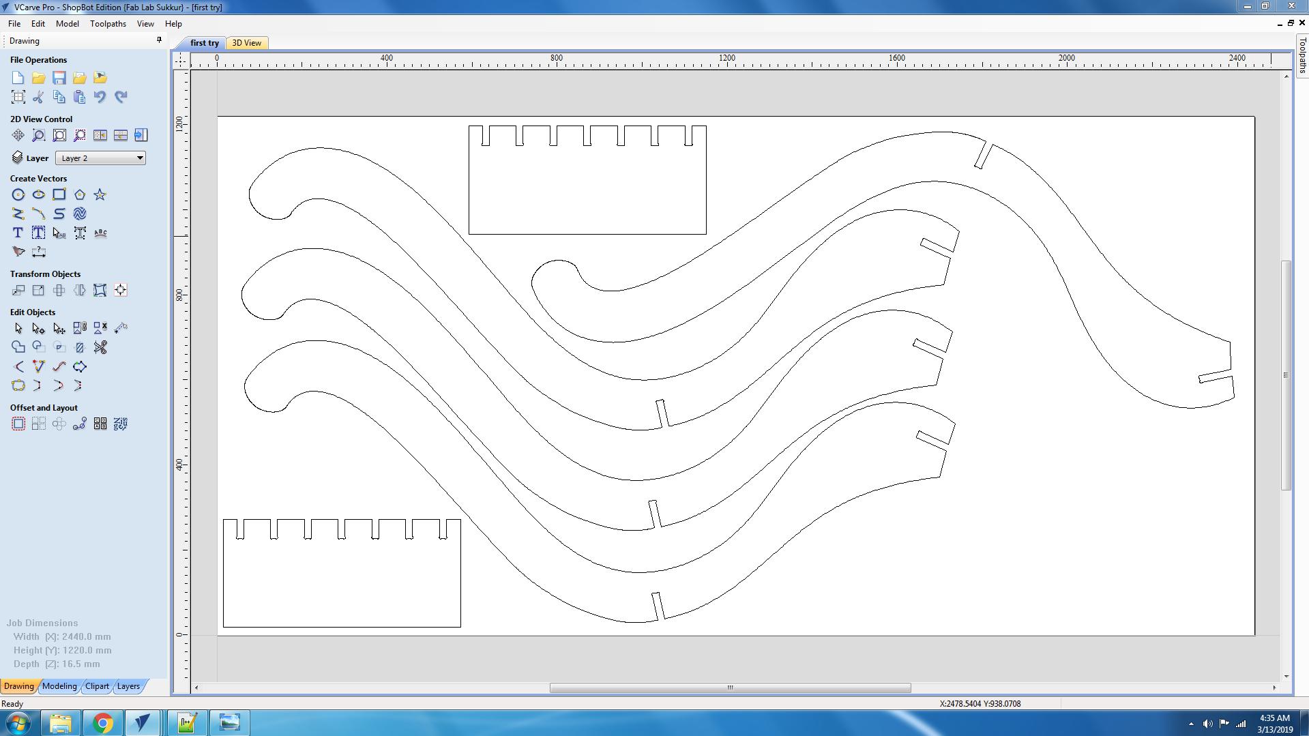Open the Set Size scale tool
This screenshot has width=1309, height=736.
click(x=39, y=291)
